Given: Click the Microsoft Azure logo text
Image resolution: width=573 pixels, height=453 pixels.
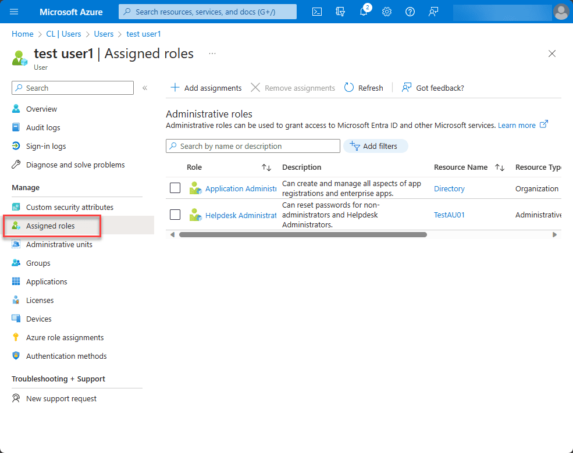Looking at the screenshot, I should (x=71, y=12).
